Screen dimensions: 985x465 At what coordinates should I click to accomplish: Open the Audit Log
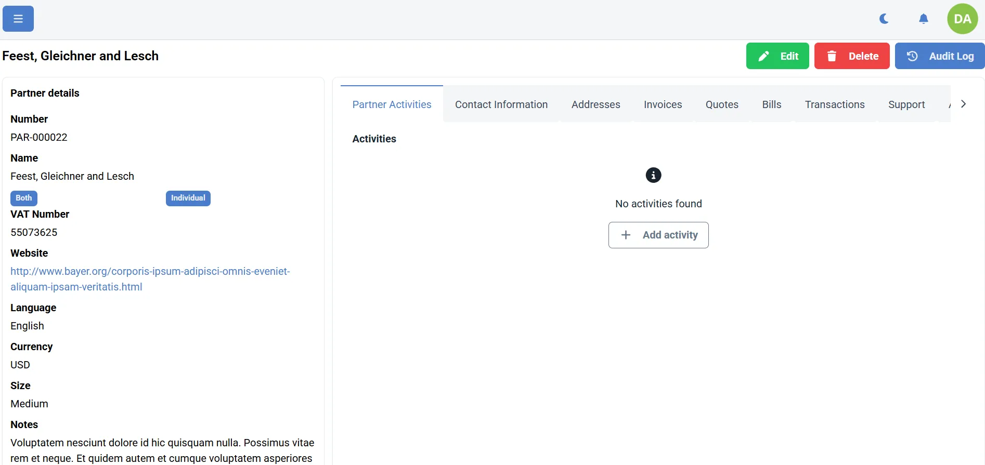pyautogui.click(x=939, y=56)
